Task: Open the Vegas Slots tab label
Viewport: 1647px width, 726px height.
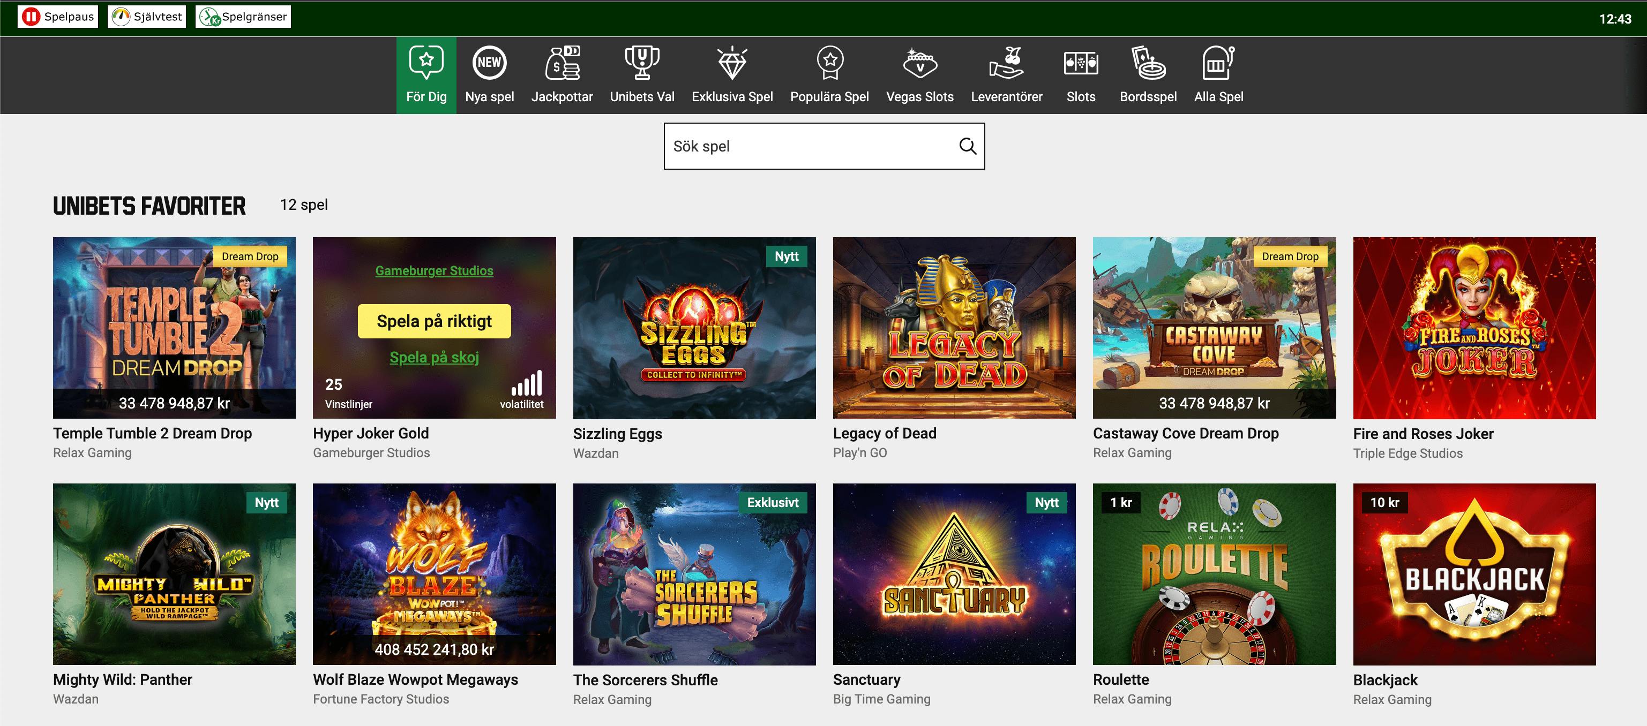Action: point(919,96)
